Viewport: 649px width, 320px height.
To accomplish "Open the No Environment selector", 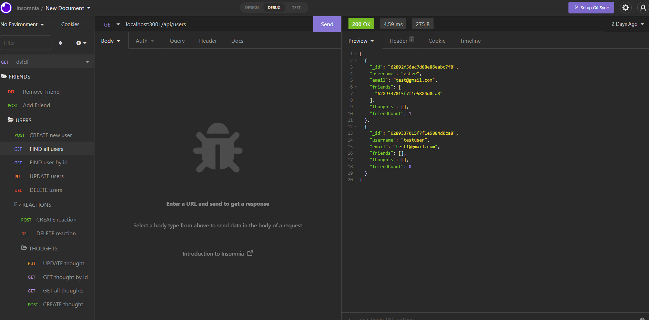I will coord(22,24).
